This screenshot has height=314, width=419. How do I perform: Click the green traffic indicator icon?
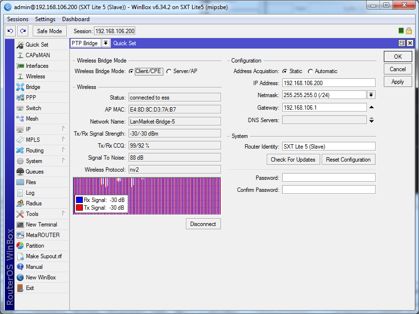401,31
